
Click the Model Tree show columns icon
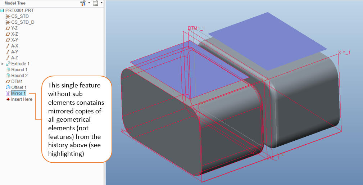tap(95, 3)
